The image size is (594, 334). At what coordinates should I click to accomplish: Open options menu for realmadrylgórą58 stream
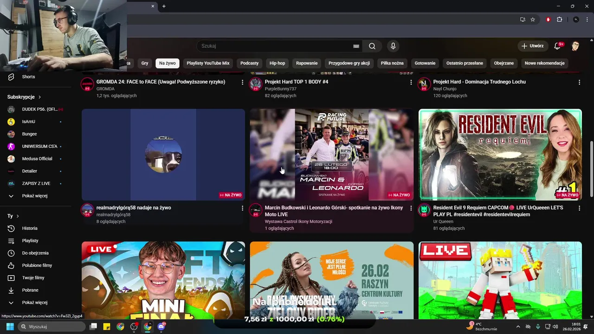click(x=242, y=208)
